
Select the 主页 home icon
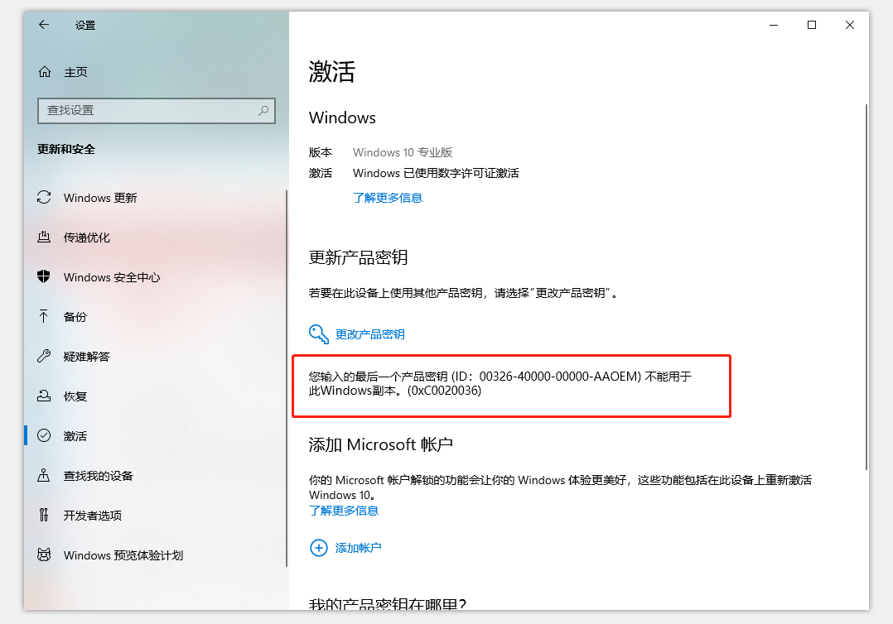[45, 72]
